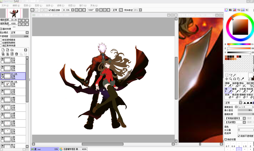Click the H hue slider bar
254x151 pixels.
pyautogui.click(x=239, y=44)
